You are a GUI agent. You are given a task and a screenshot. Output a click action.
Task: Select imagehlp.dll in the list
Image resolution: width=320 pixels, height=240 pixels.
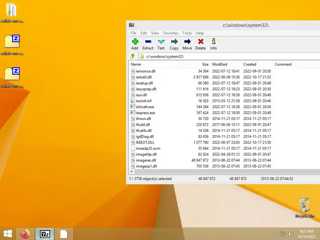coord(146,154)
